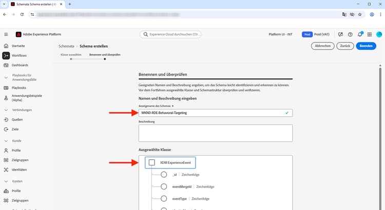Viewport: 385px width, 210px height.
Task: Click the Profile icon under Kunde
Action: tap(6, 151)
